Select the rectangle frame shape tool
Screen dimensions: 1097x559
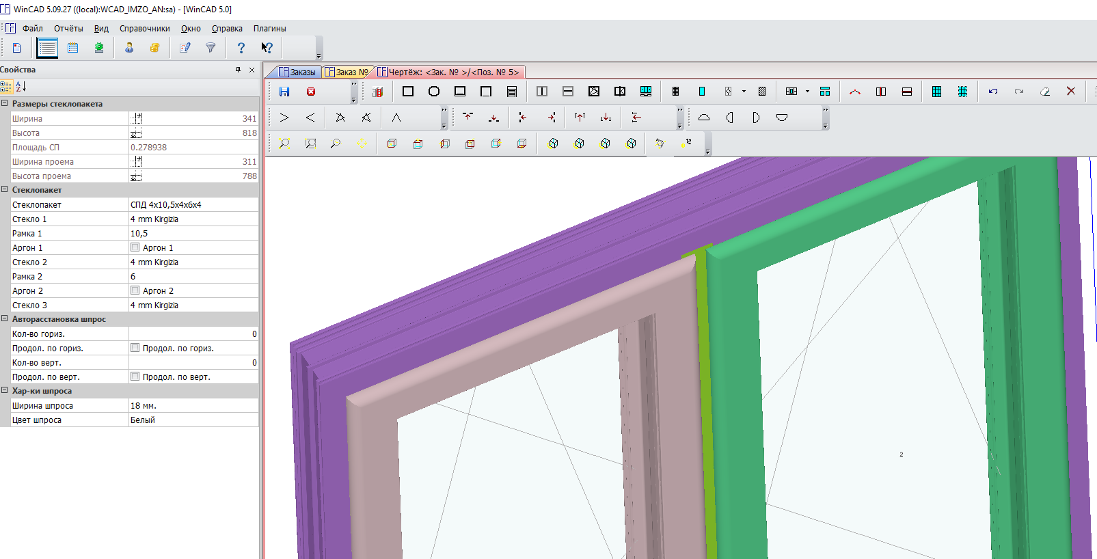408,92
